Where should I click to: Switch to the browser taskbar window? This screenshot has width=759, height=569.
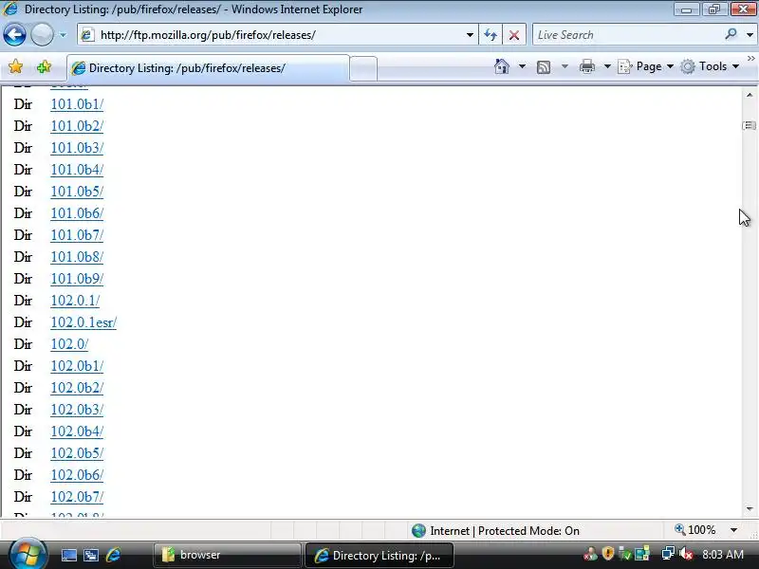228,555
